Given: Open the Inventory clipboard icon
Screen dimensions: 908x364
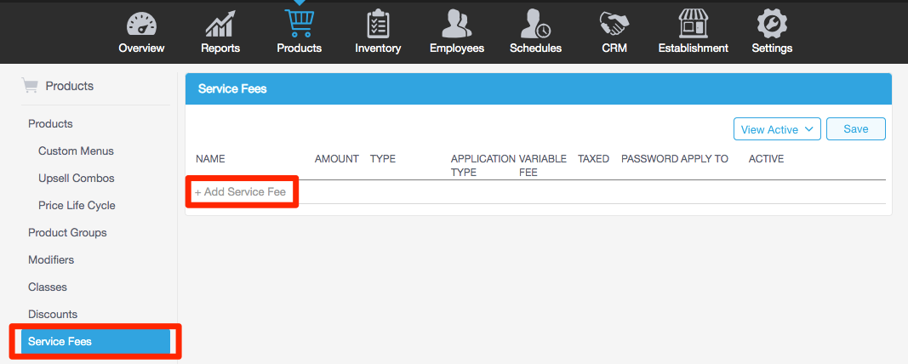Looking at the screenshot, I should tap(378, 24).
